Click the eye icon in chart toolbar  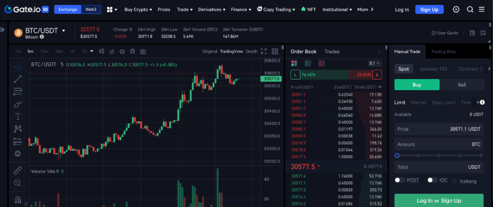(x=122, y=51)
